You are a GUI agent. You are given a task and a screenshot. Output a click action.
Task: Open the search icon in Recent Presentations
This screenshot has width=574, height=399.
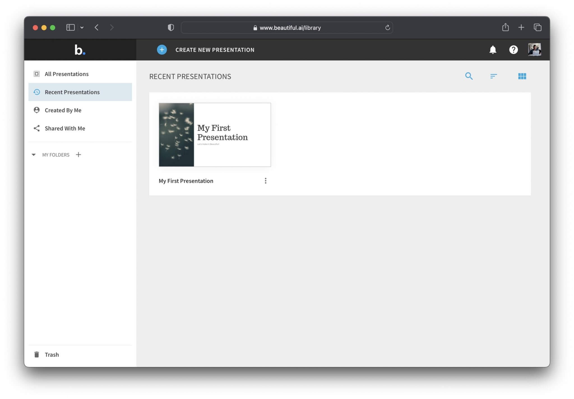point(469,76)
